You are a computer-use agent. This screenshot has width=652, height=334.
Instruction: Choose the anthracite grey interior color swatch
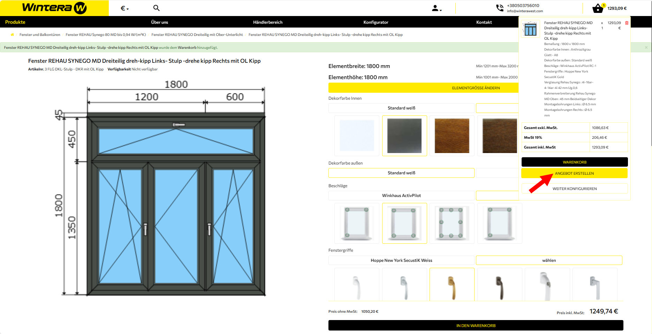(404, 136)
